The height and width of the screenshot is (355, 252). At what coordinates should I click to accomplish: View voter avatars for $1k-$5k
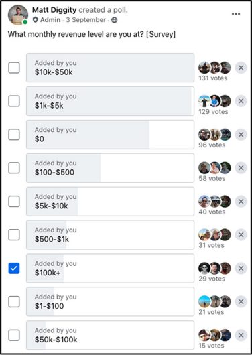coord(214,101)
